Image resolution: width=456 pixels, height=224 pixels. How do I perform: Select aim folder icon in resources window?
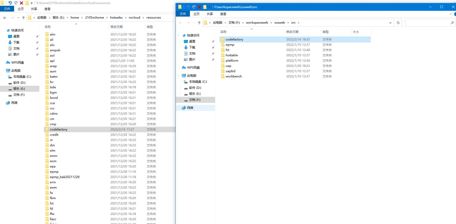tap(47, 34)
